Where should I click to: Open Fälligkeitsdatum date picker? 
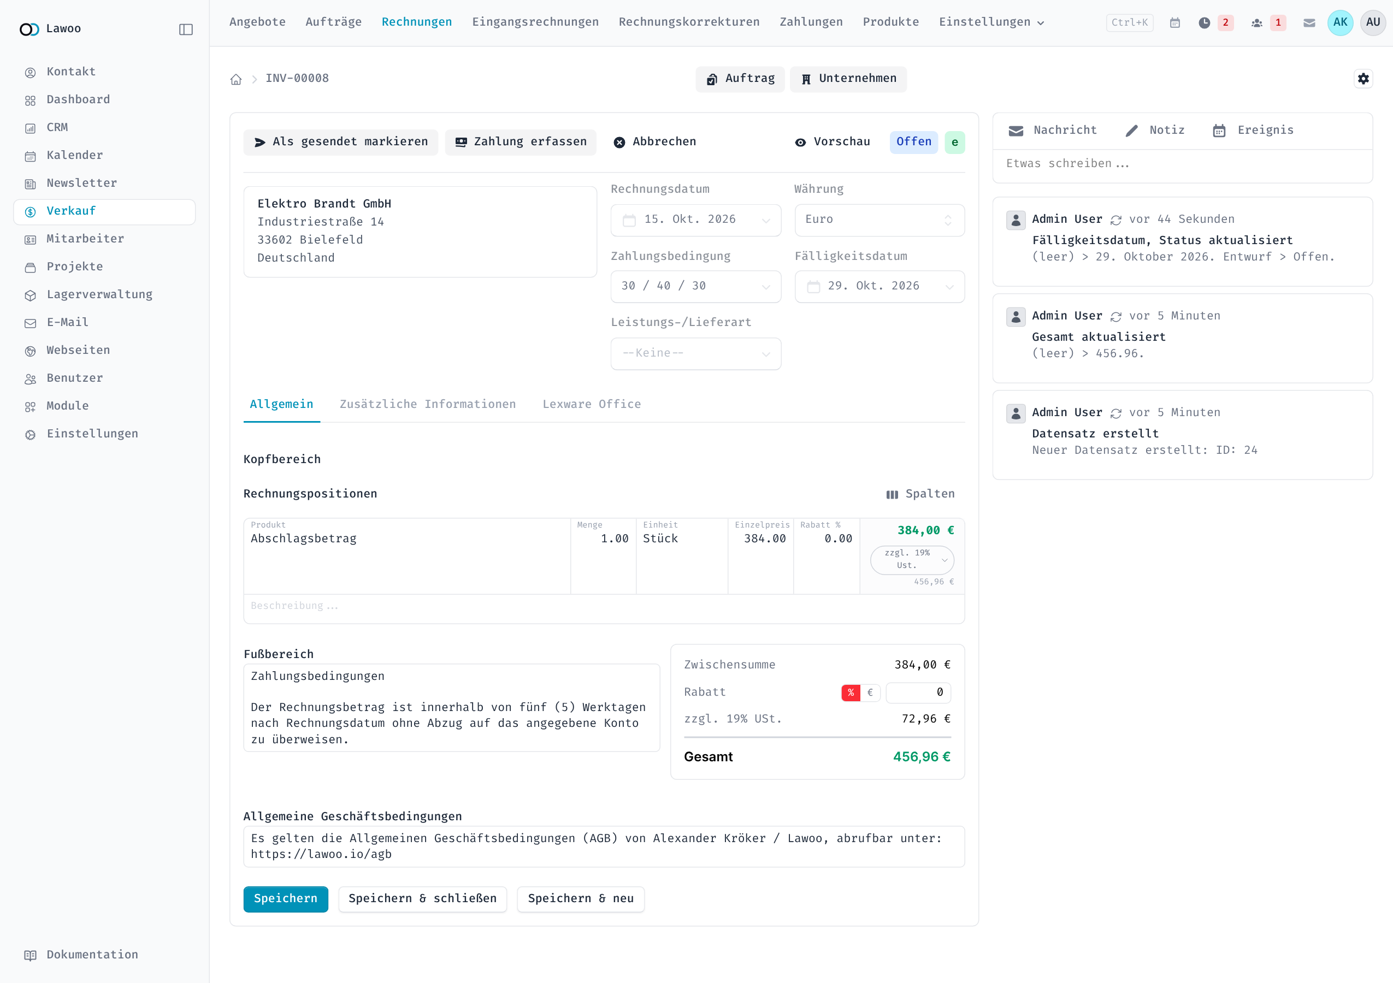pyautogui.click(x=879, y=286)
